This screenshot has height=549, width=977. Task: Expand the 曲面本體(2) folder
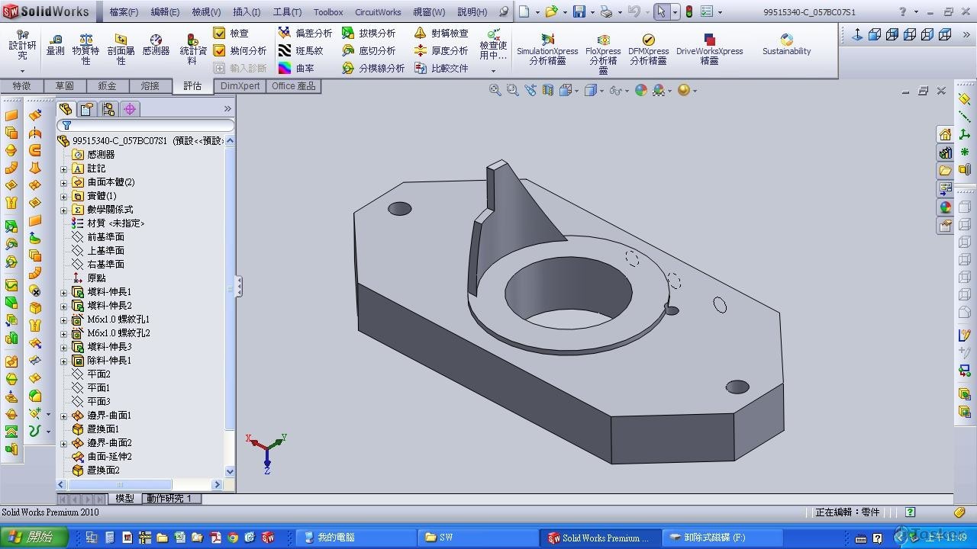pyautogui.click(x=64, y=182)
